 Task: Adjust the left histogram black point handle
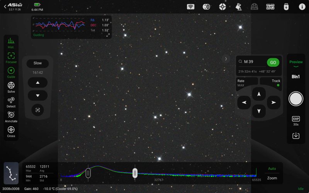88,173
